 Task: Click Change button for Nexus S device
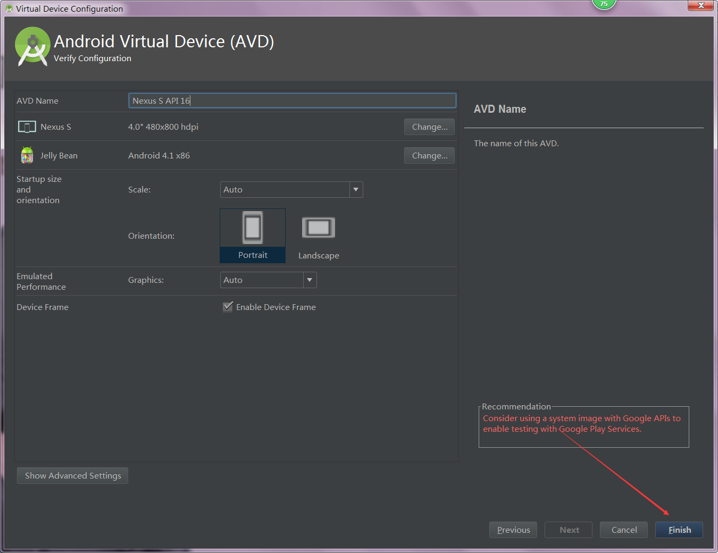pyautogui.click(x=429, y=127)
